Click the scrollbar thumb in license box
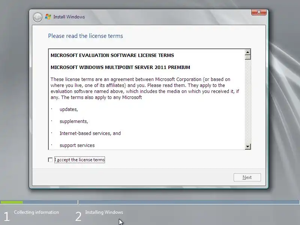The width and height of the screenshot is (300, 225). (x=248, y=57)
